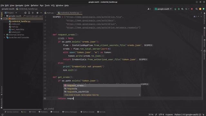The height and width of the screenshot is (116, 206).
Task: Choose requests completion suggestion
Action: (x=102, y=89)
